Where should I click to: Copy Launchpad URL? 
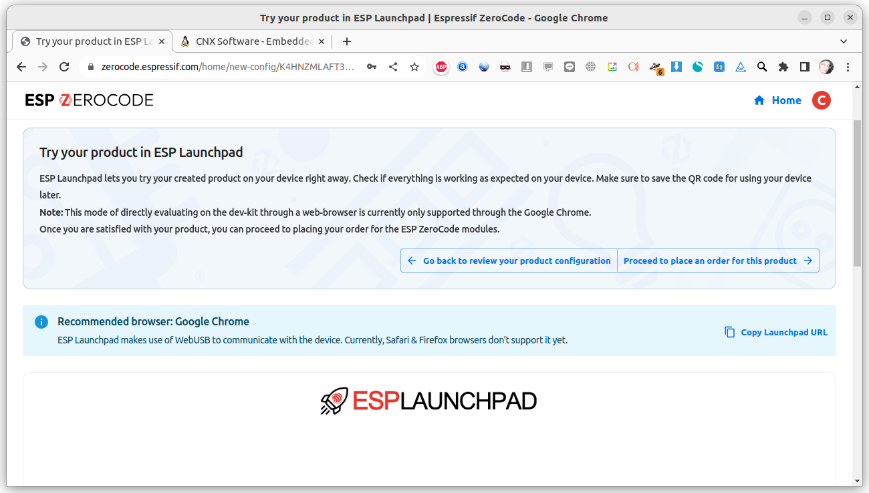coord(776,332)
